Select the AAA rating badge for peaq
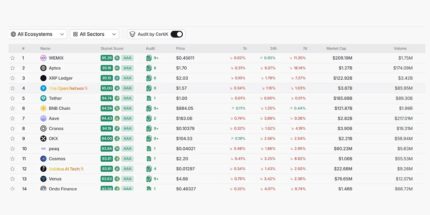 (x=127, y=148)
